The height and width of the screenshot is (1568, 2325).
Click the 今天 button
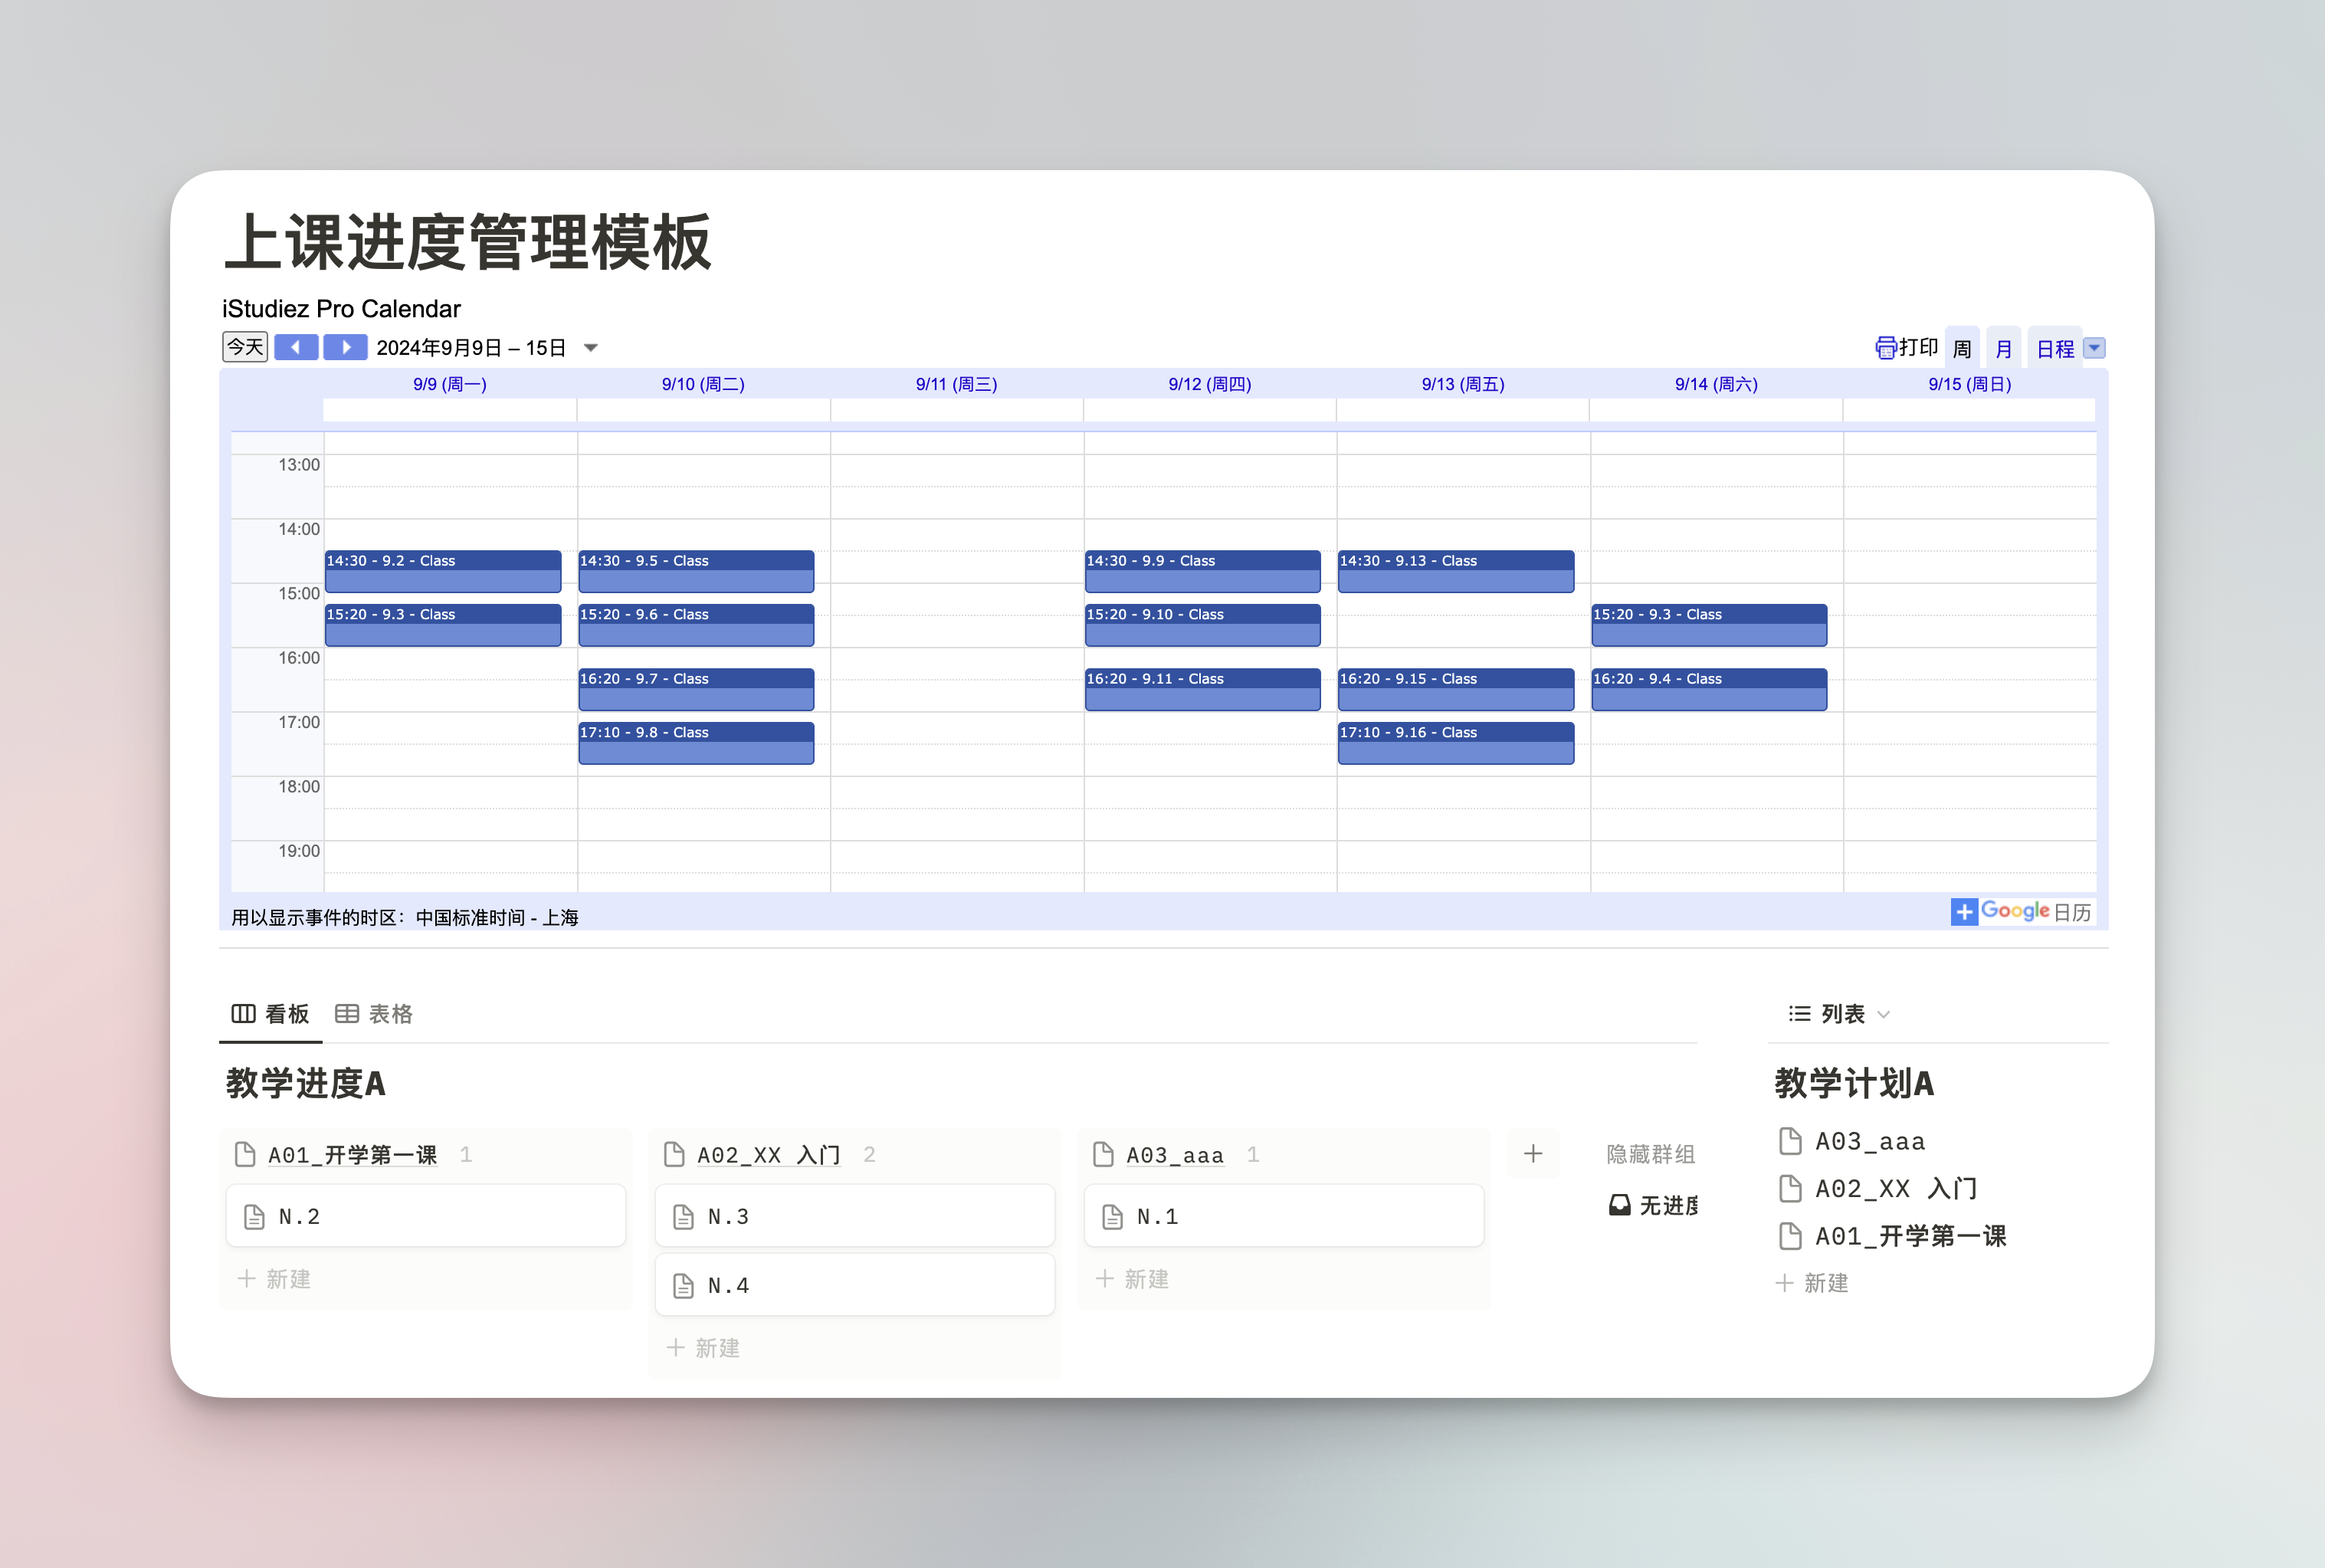(245, 347)
